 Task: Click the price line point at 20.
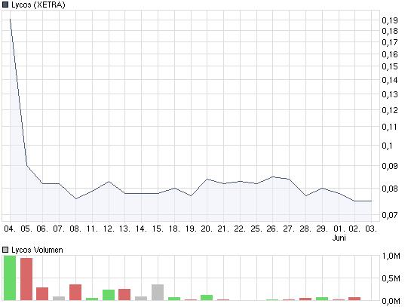tap(207, 179)
